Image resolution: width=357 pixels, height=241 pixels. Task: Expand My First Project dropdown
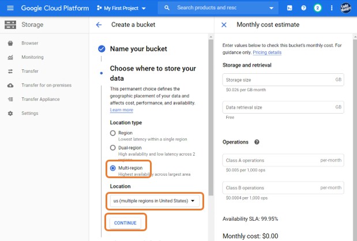coord(121,8)
